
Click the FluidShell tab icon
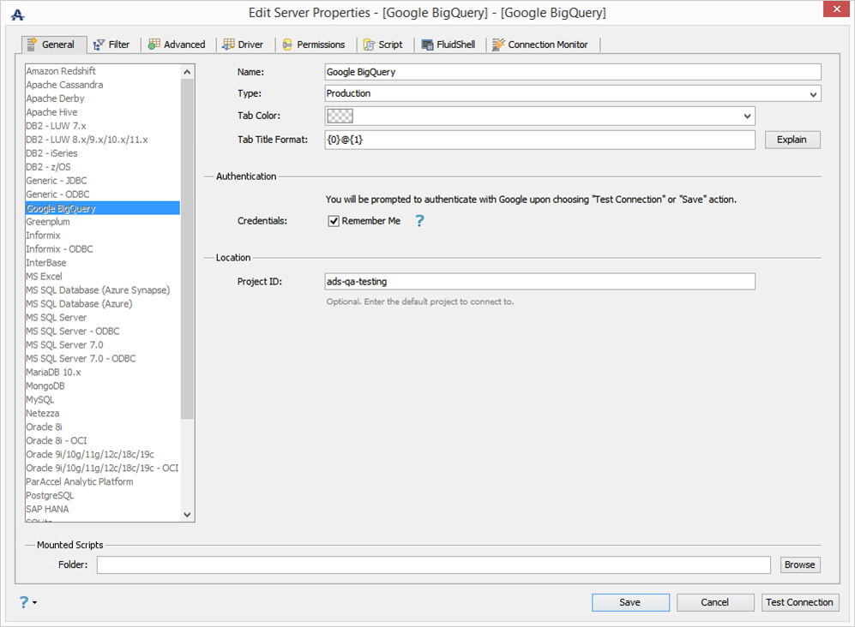pos(427,45)
